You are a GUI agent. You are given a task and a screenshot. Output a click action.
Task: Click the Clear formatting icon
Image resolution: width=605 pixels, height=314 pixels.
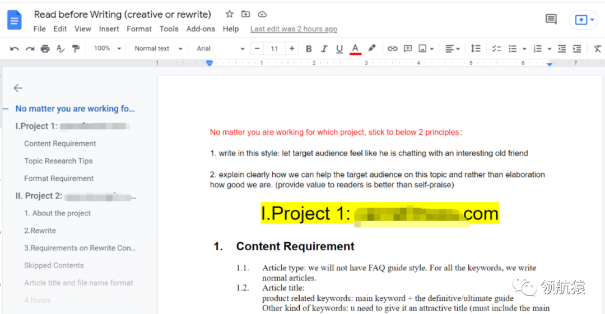[597, 49]
